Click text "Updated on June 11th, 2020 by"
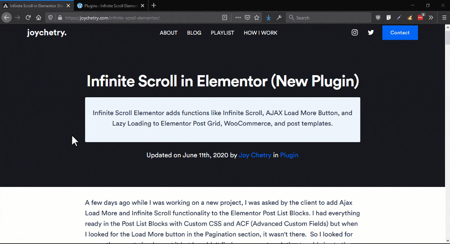 tap(192, 155)
